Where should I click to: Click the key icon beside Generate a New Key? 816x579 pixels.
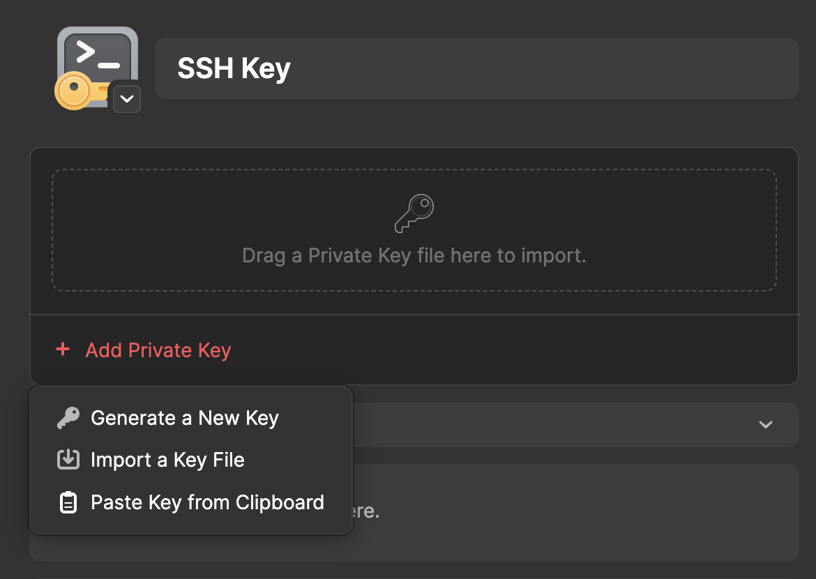pos(68,419)
